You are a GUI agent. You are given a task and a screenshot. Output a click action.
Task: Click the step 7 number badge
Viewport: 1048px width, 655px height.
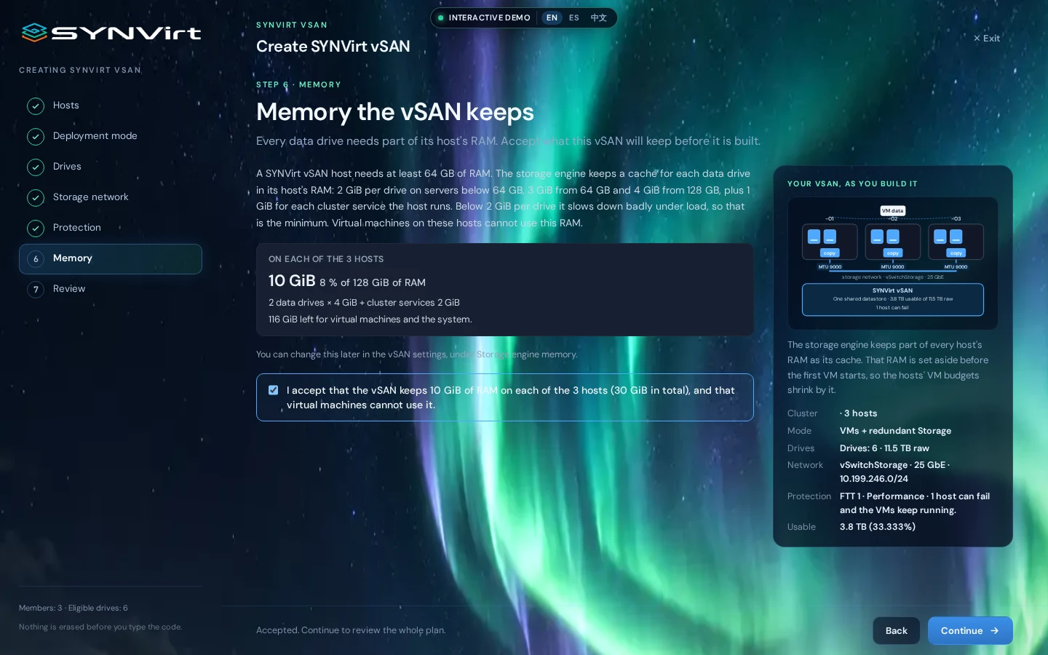[36, 290]
